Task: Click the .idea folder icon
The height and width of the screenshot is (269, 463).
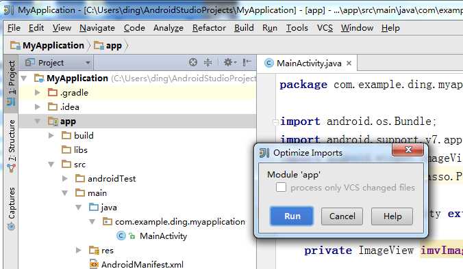Action: tap(53, 107)
